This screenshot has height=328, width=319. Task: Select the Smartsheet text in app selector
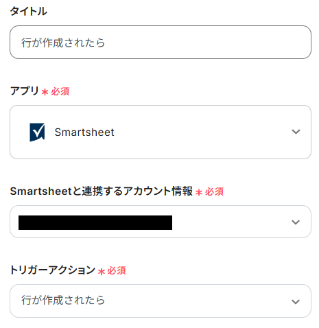(84, 132)
